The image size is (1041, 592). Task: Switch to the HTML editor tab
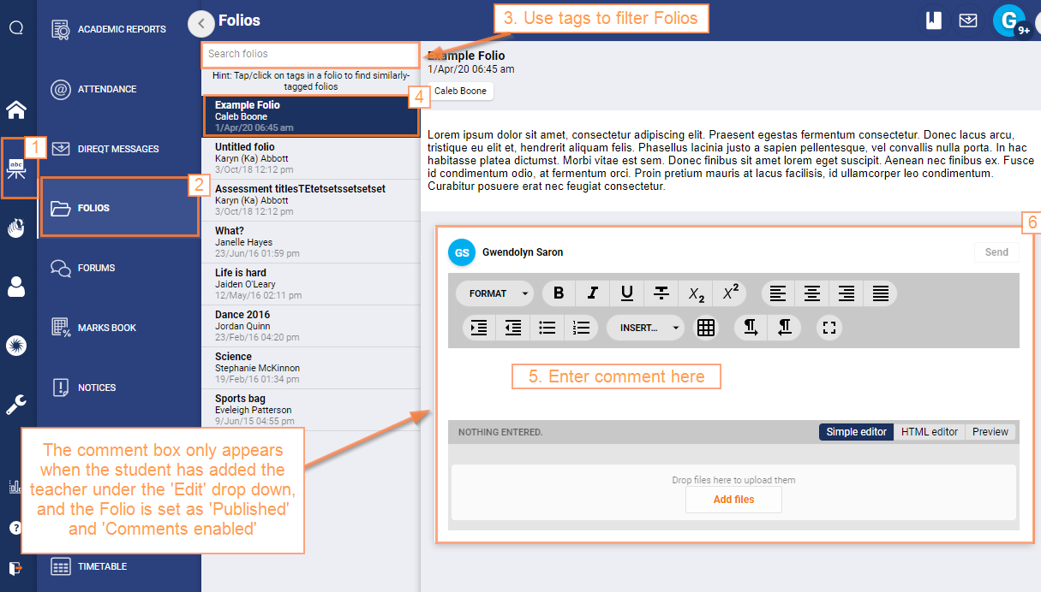(929, 432)
